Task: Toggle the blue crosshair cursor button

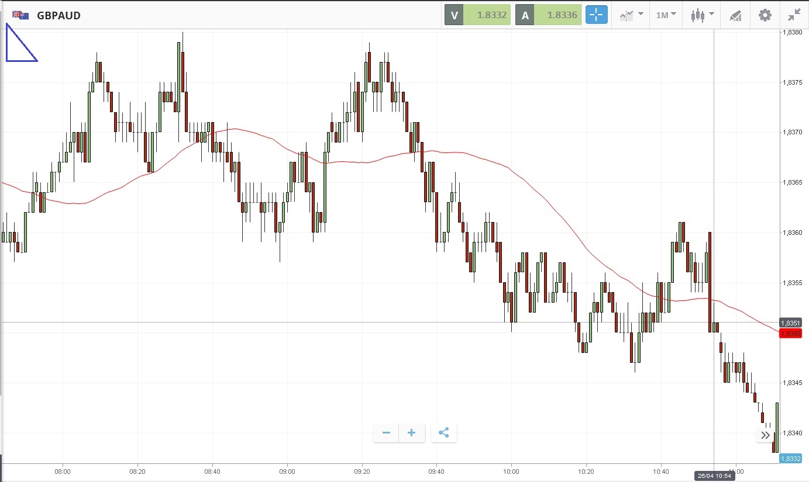Action: coord(597,15)
